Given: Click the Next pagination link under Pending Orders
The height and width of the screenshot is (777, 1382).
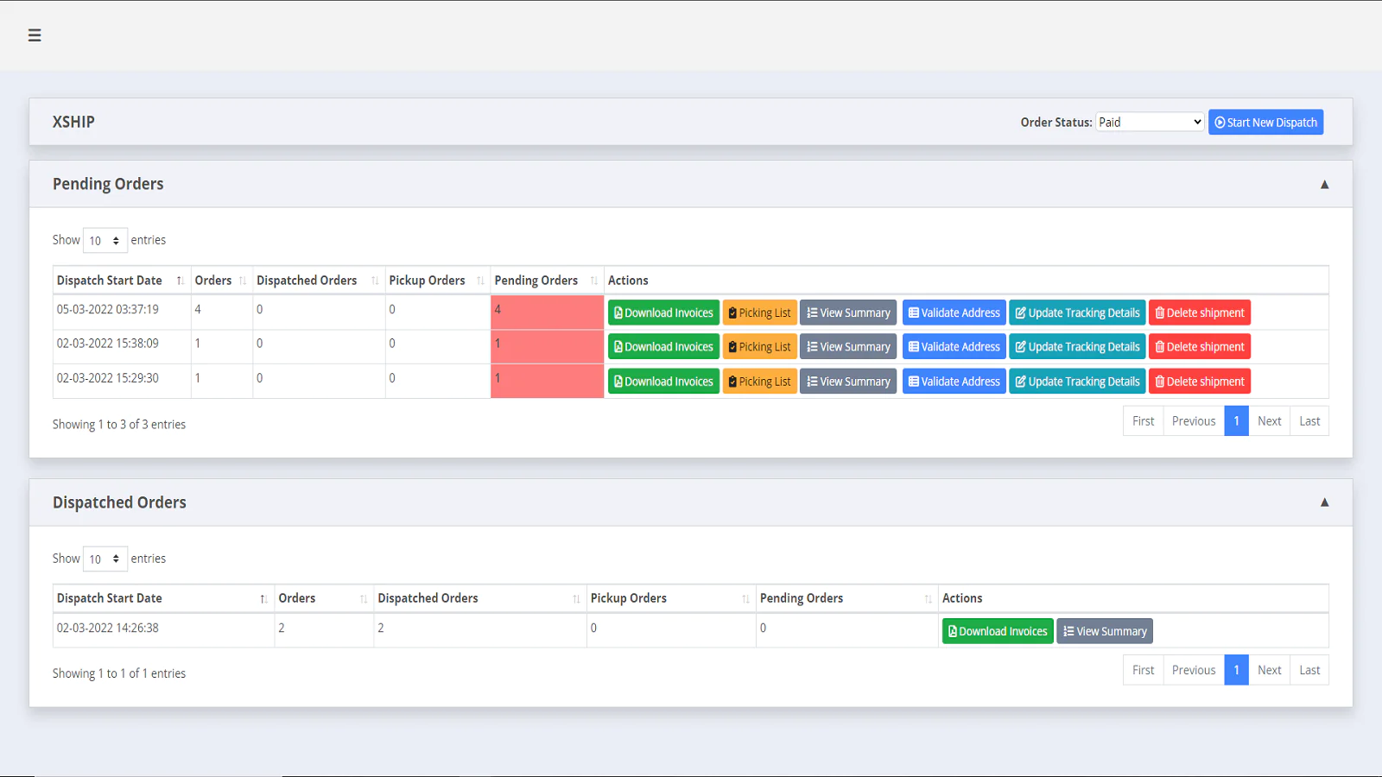Looking at the screenshot, I should [x=1270, y=420].
